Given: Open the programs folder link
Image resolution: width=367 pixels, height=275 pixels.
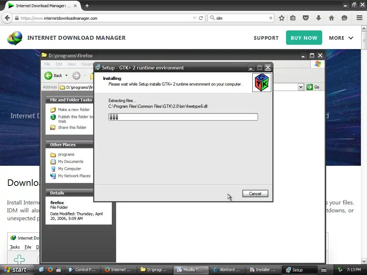Looking at the screenshot, I should pos(66,155).
